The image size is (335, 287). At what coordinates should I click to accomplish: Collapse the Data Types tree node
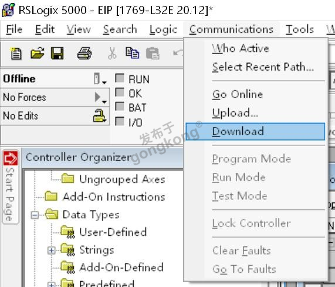(x=35, y=215)
